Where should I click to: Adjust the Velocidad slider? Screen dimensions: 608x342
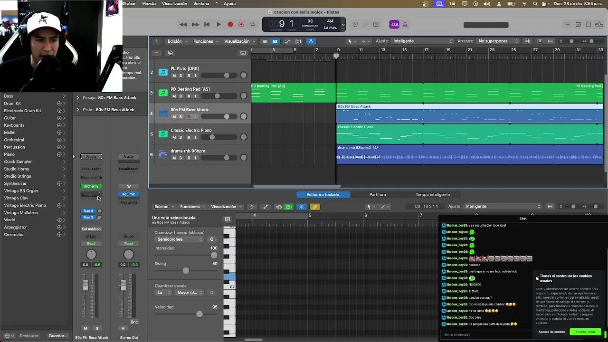pos(186,314)
